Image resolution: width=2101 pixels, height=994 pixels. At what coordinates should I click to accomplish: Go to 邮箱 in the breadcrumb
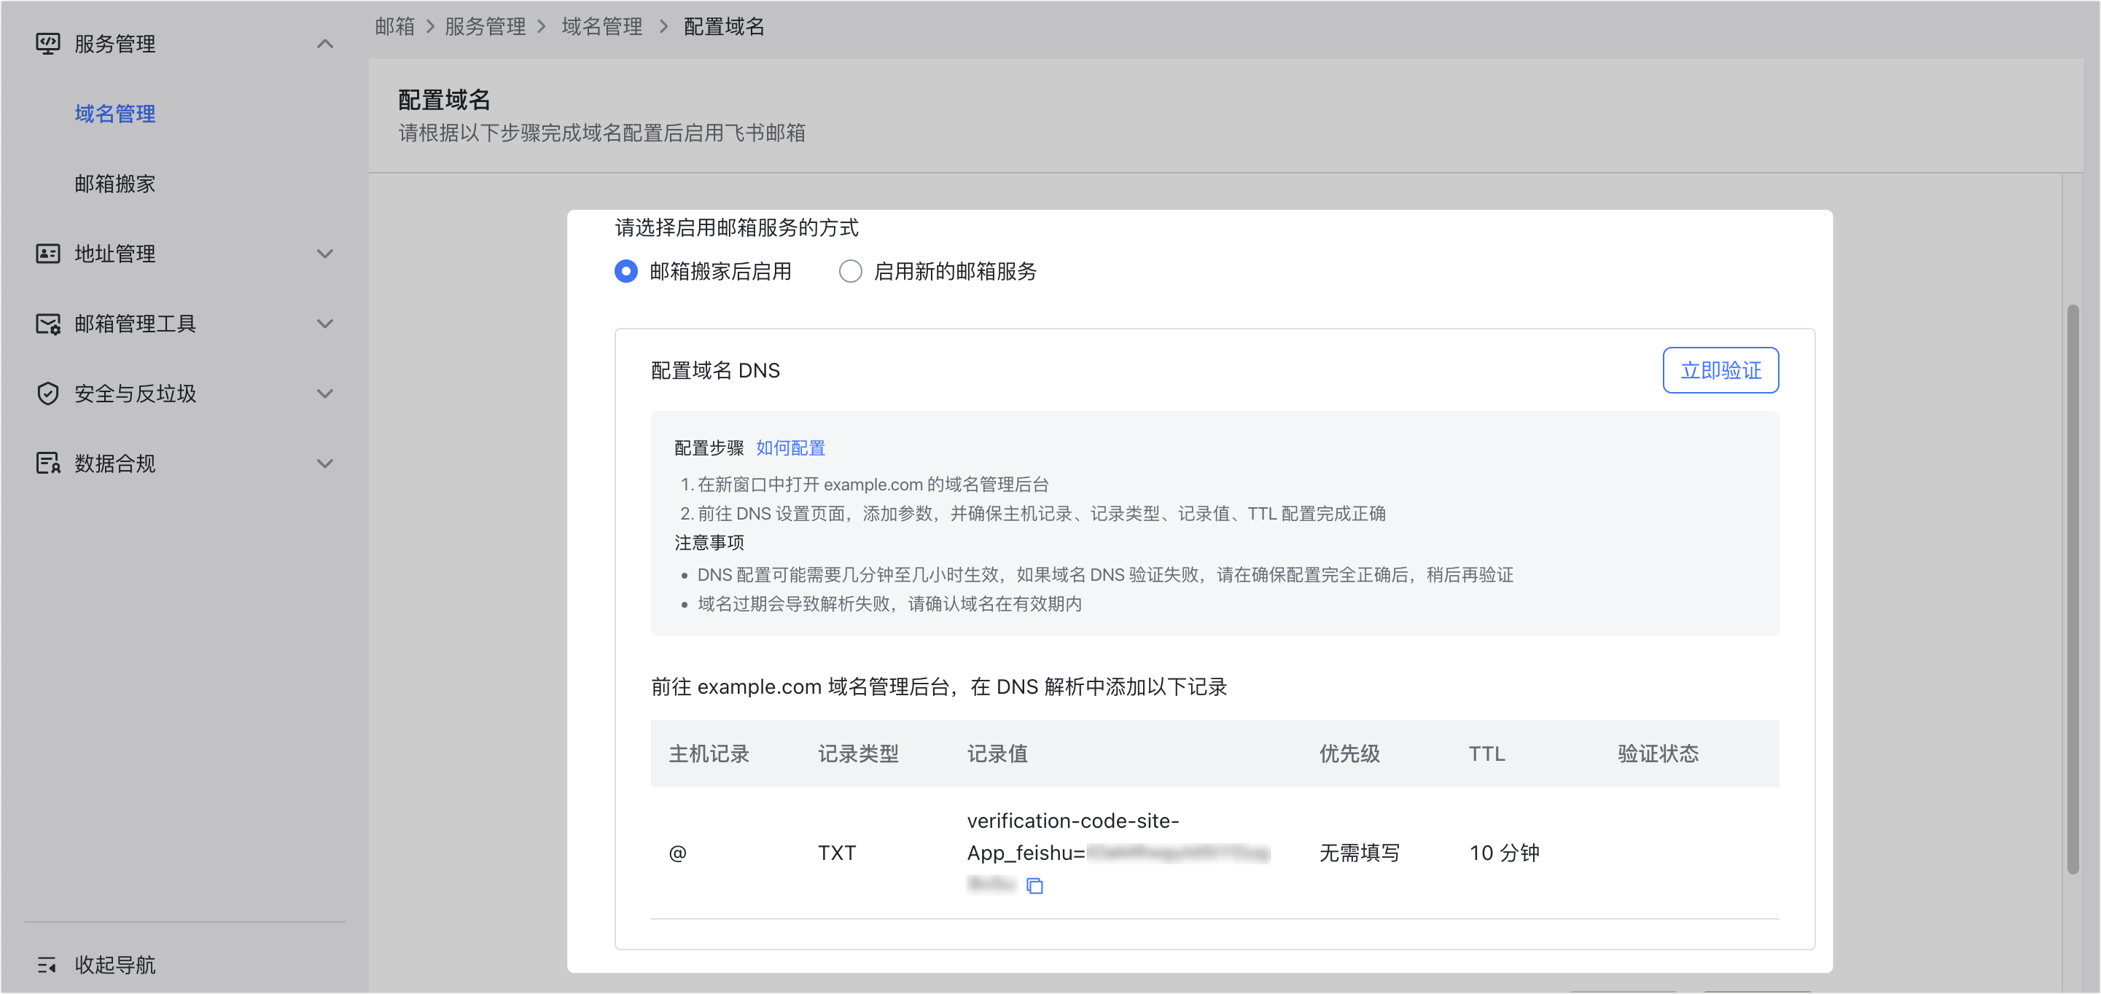point(394,26)
